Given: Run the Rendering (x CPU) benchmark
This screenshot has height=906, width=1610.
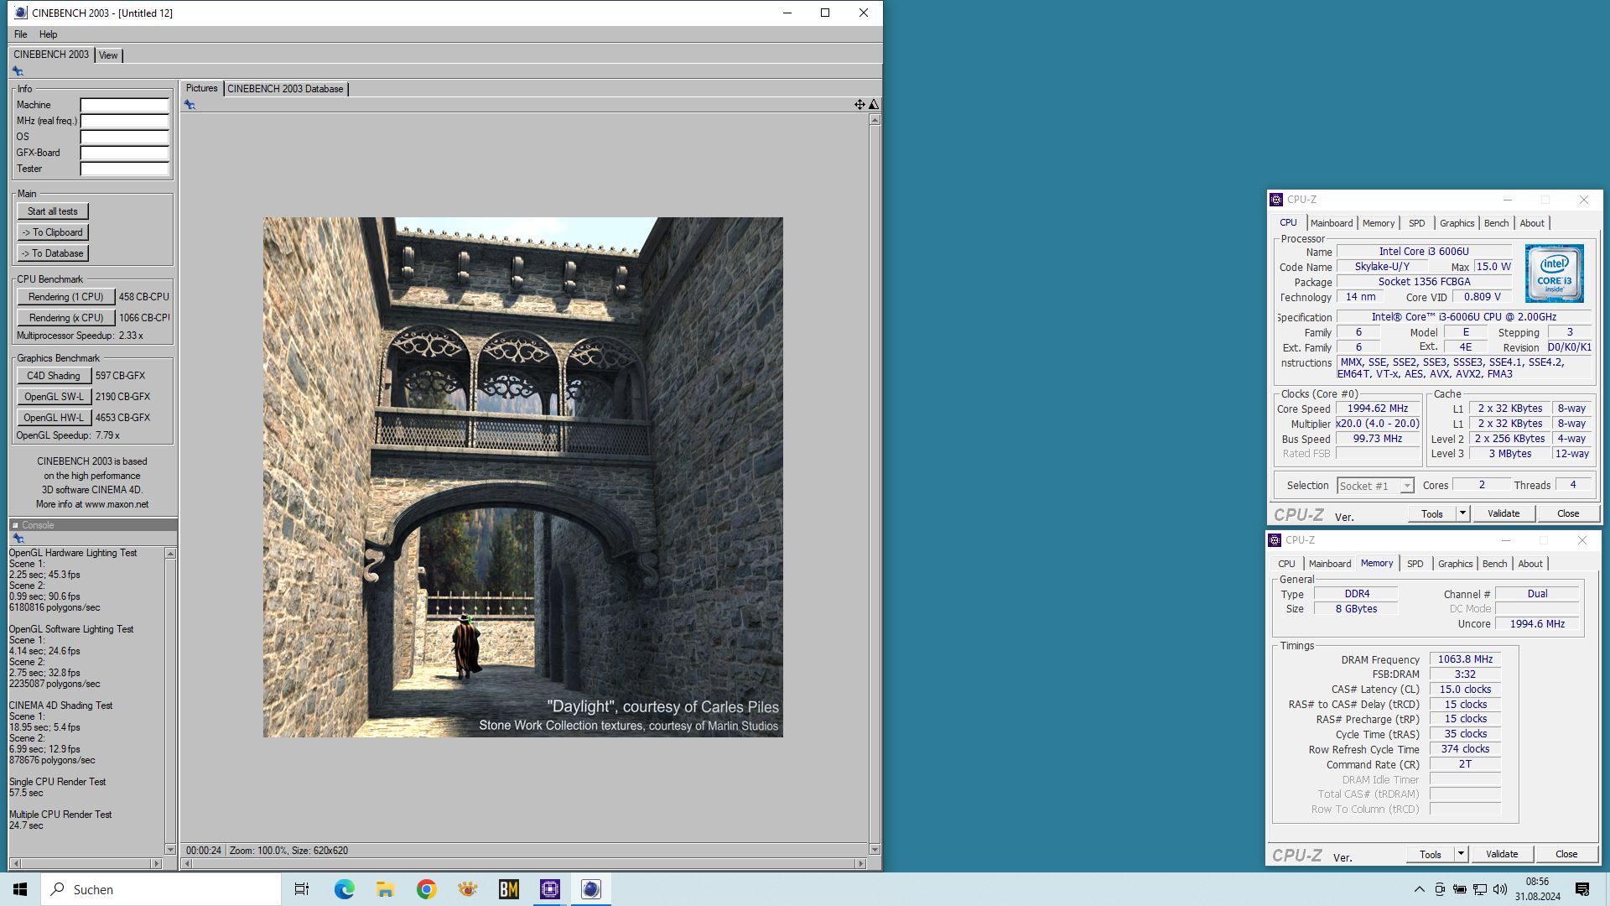Looking at the screenshot, I should [x=65, y=318].
